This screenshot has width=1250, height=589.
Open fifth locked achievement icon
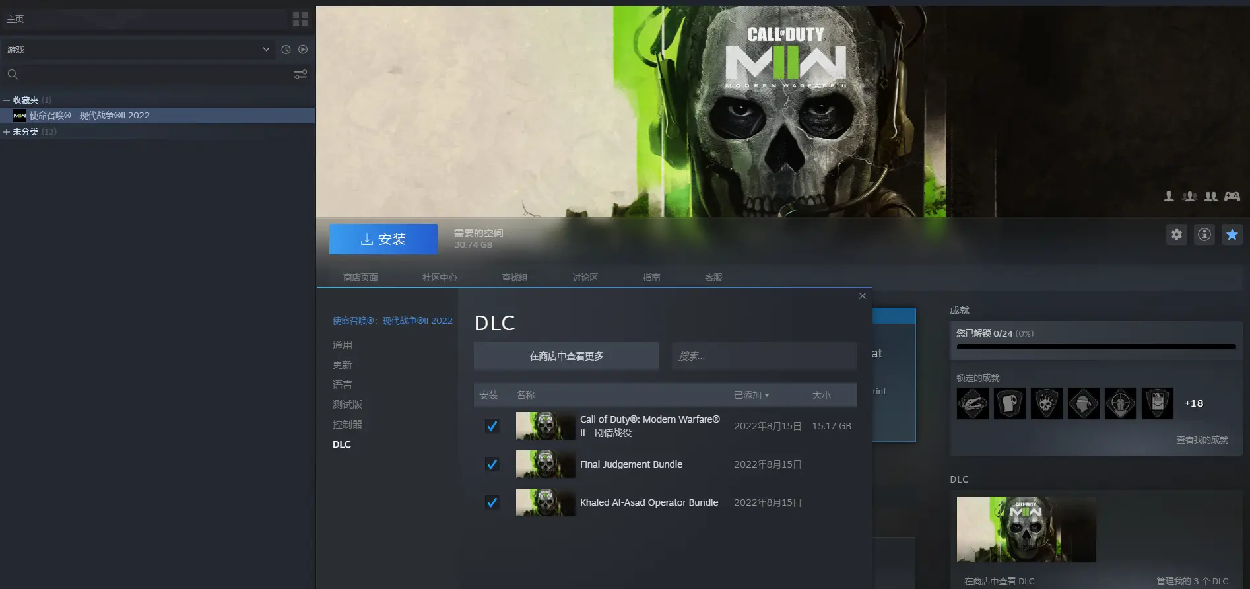pos(1121,403)
